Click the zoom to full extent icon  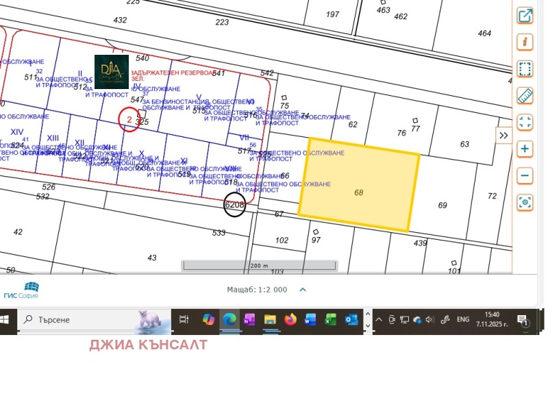[525, 122]
